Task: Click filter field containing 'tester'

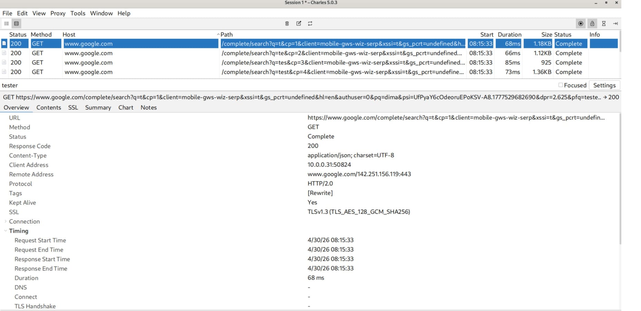Action: point(278,85)
